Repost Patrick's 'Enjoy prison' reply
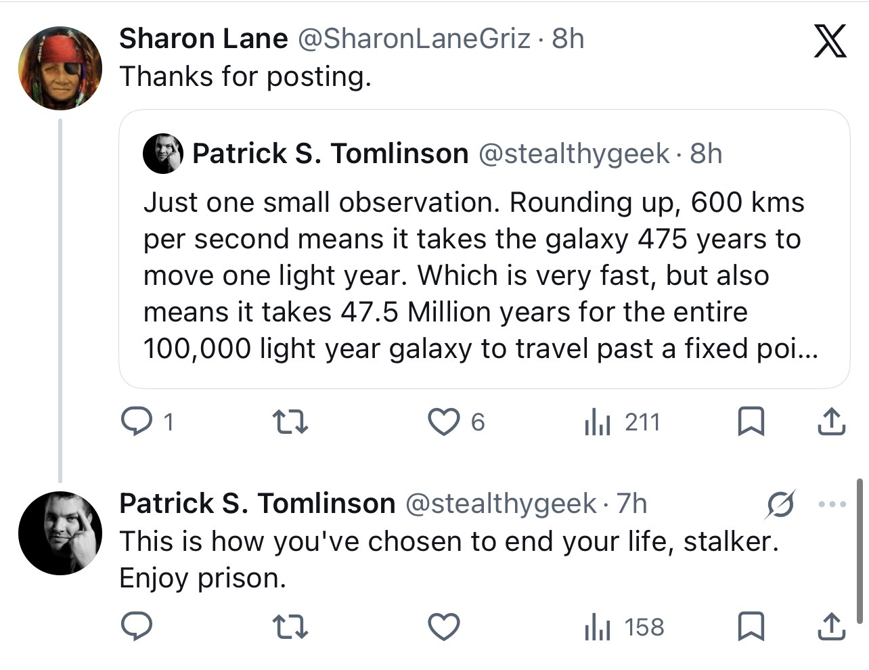Viewport: 869px width, 670px height. [290, 627]
